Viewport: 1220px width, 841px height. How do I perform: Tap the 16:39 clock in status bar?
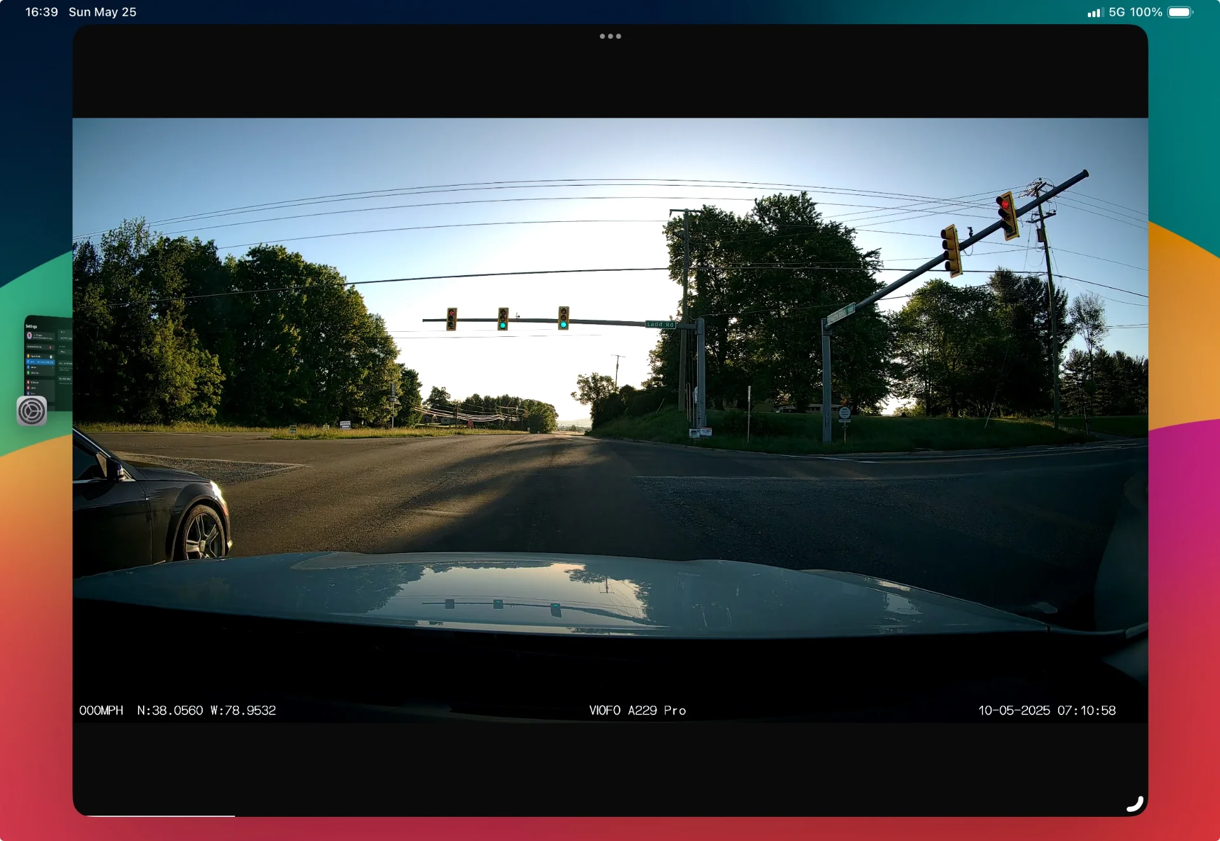pos(41,12)
